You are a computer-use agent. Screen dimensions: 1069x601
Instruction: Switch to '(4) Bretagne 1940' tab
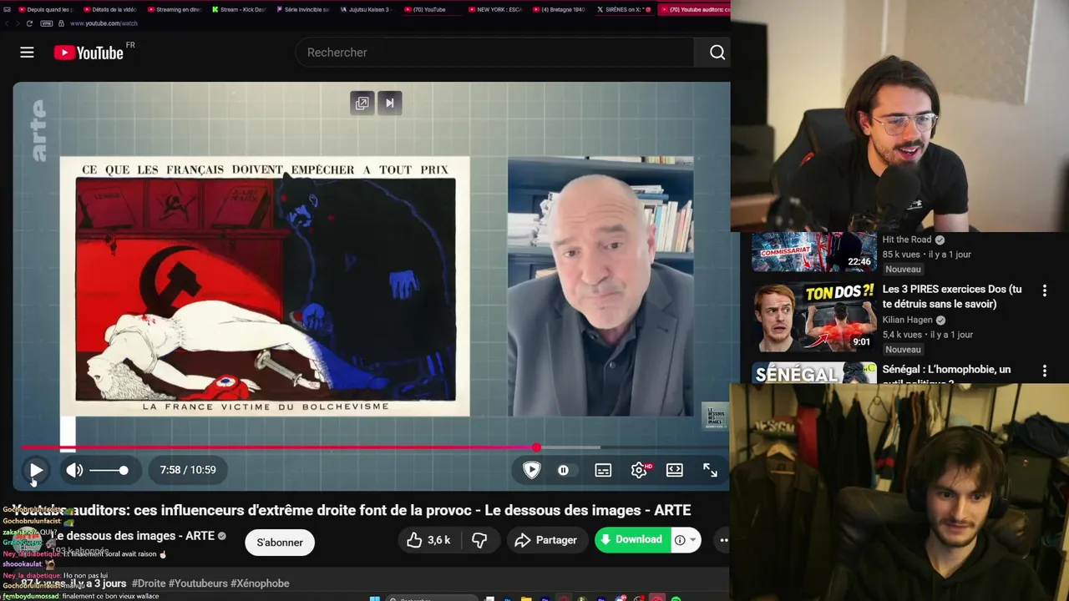pyautogui.click(x=559, y=9)
